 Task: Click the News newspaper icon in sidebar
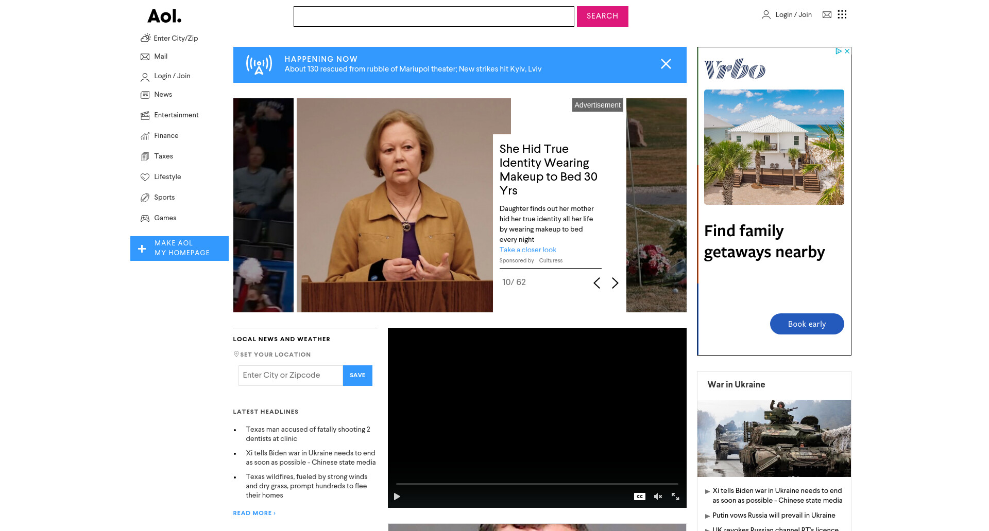coord(145,95)
